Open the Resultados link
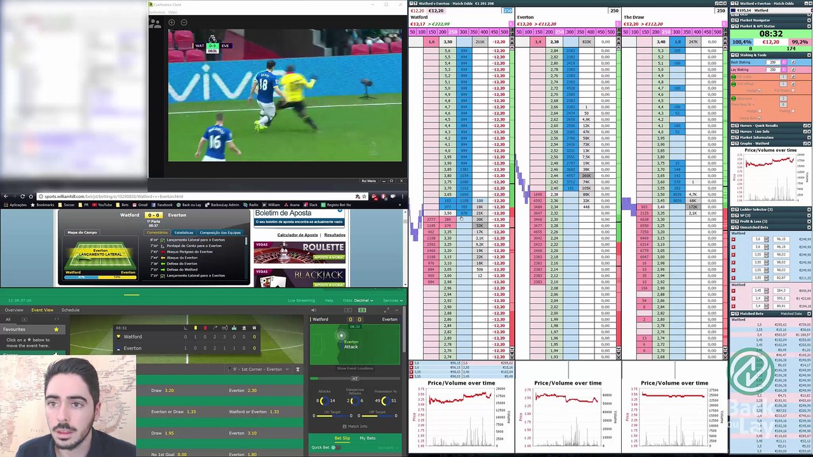This screenshot has height=457, width=813. [x=335, y=235]
